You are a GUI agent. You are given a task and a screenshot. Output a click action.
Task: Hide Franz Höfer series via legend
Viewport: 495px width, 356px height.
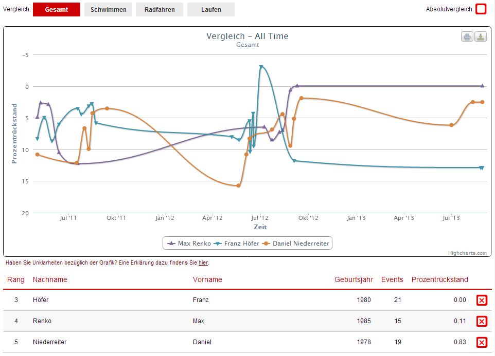[x=236, y=243]
